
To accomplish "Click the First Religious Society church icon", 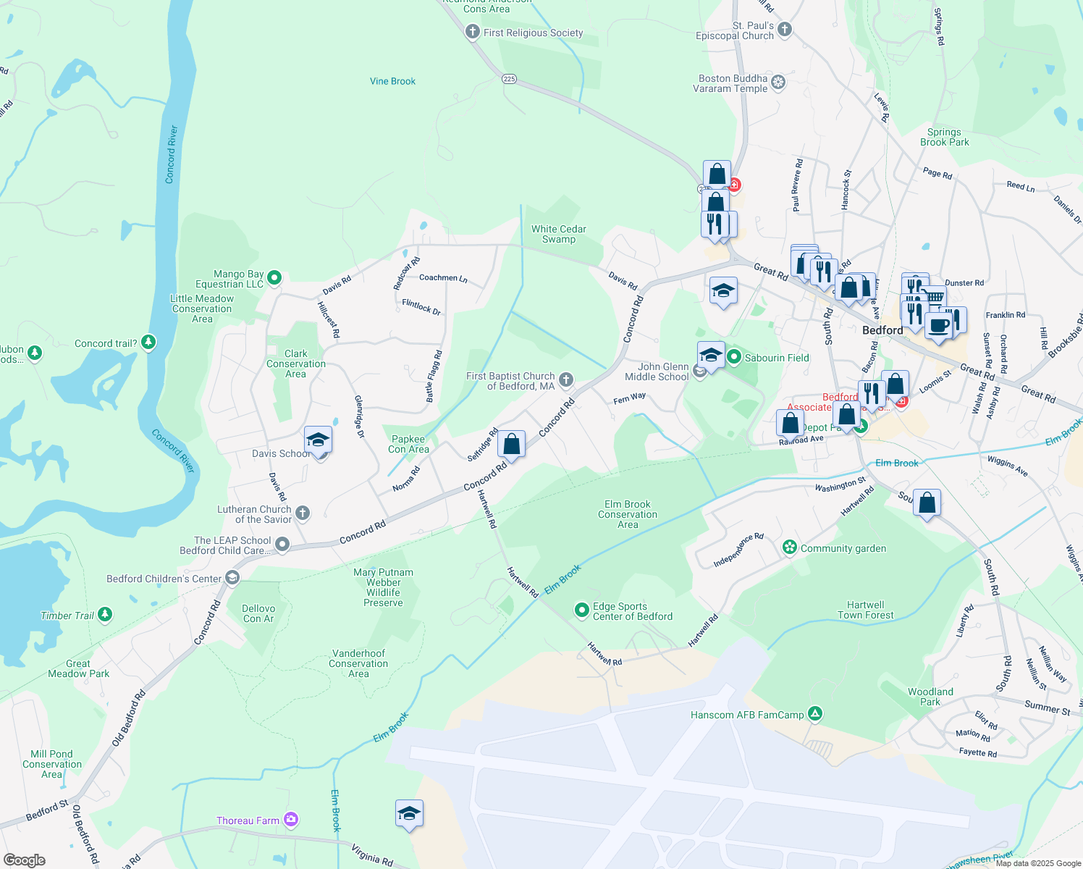I will pos(473,32).
